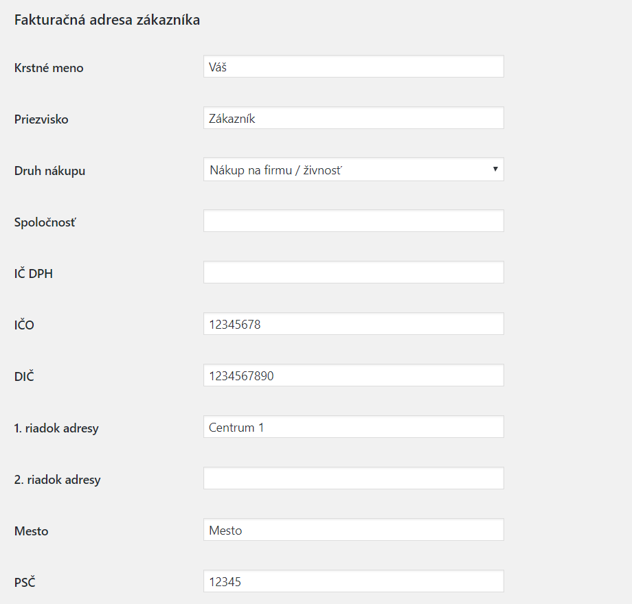Click the Krstné meno label
This screenshot has height=604, width=632.
49,68
